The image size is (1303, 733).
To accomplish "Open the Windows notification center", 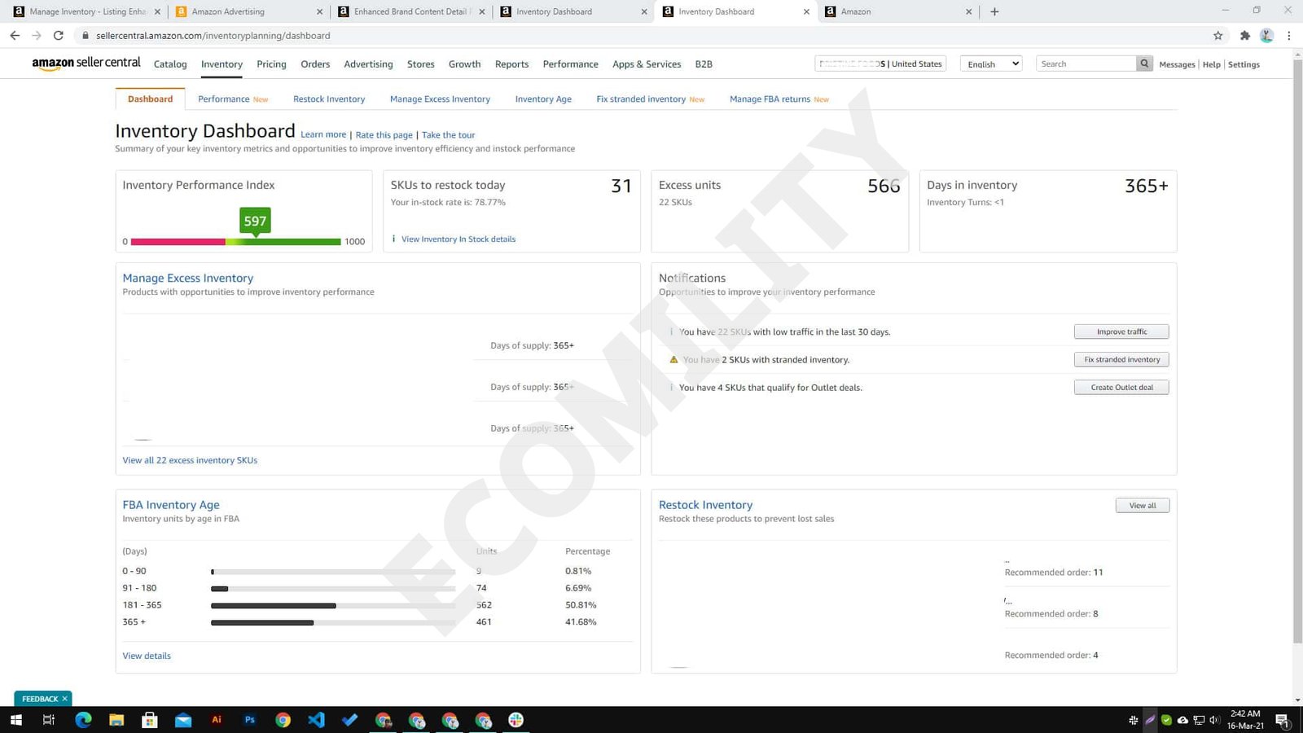I will point(1282,720).
